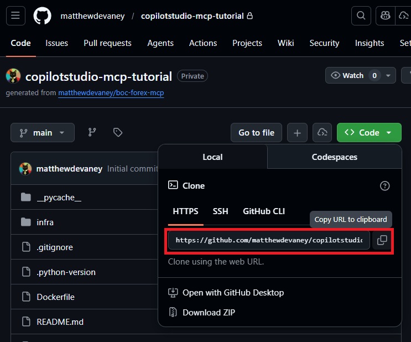Click Download ZIP
Image resolution: width=411 pixels, height=342 pixels.
209,313
